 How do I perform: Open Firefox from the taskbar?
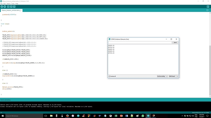pos(67,116)
